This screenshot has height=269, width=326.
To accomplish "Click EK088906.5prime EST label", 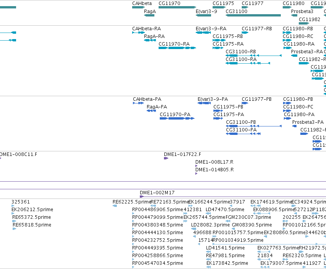I will point(274,210).
